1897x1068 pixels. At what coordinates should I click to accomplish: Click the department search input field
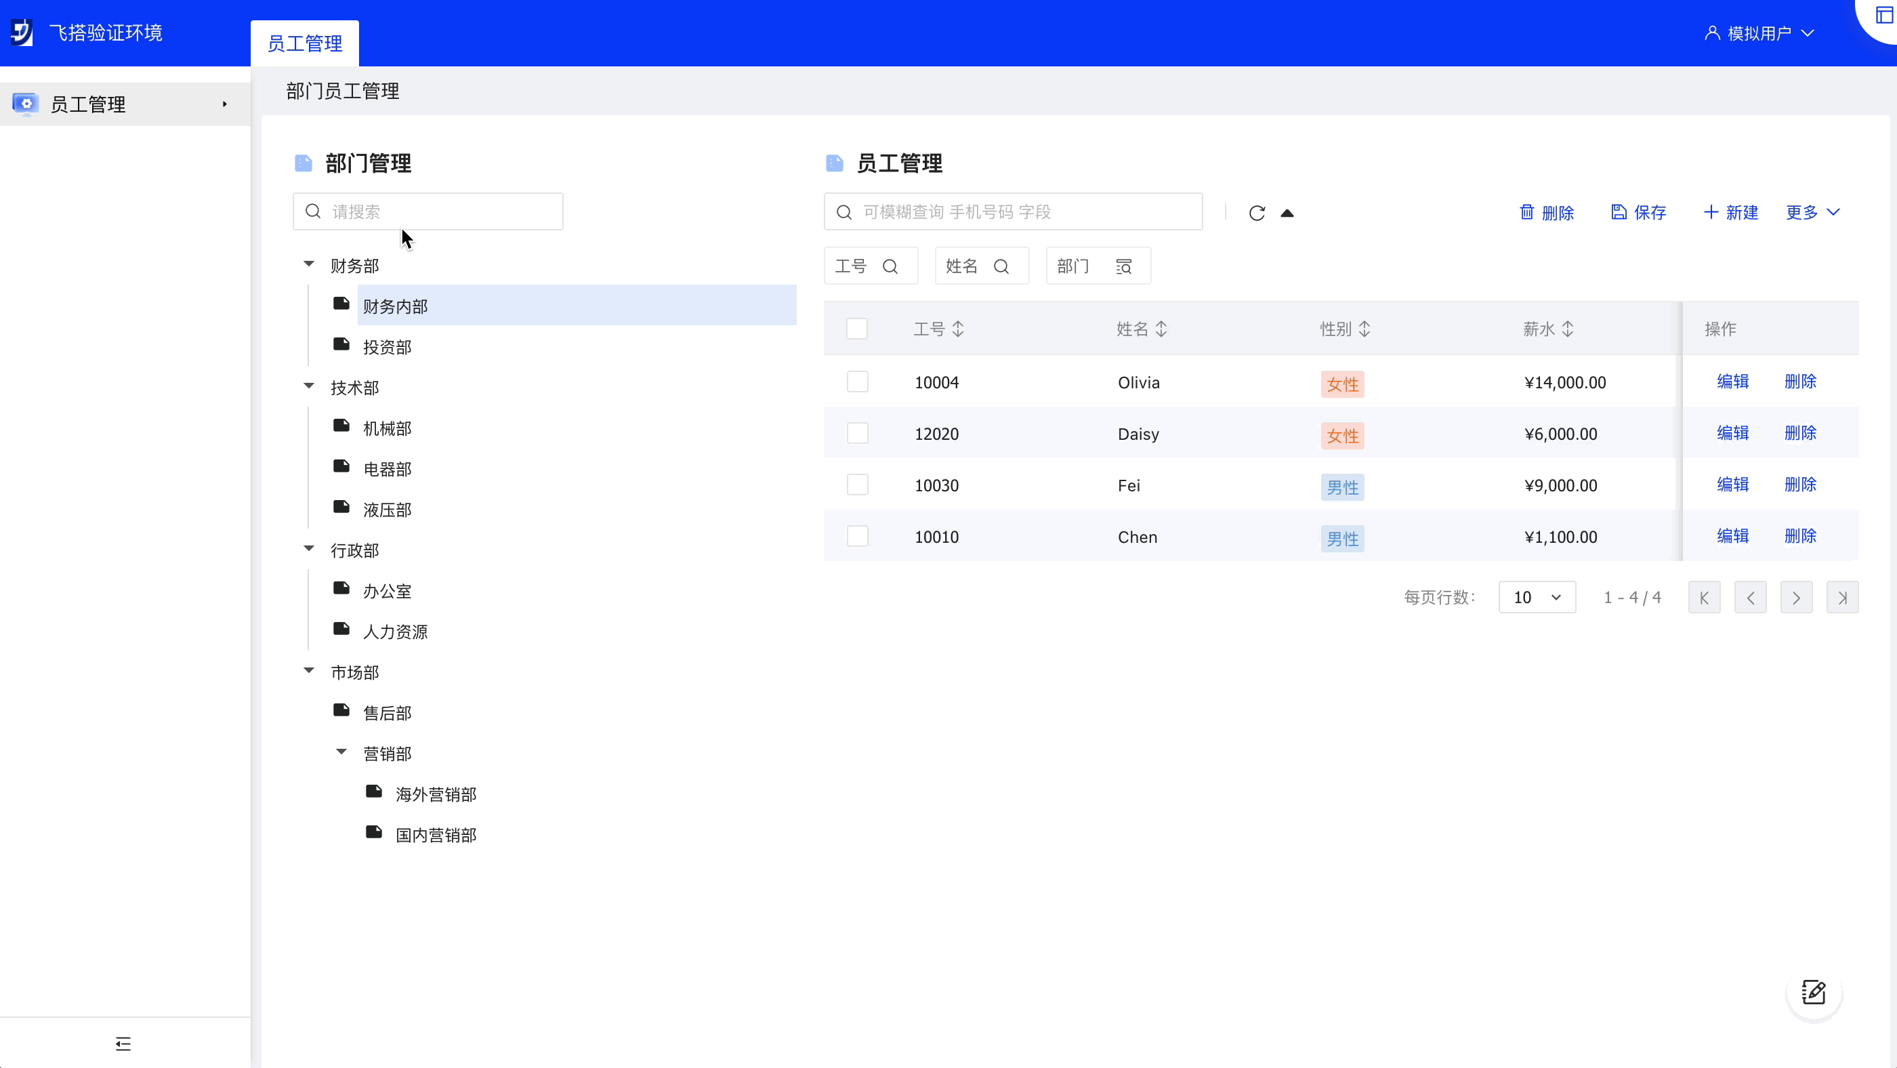pyautogui.click(x=442, y=211)
